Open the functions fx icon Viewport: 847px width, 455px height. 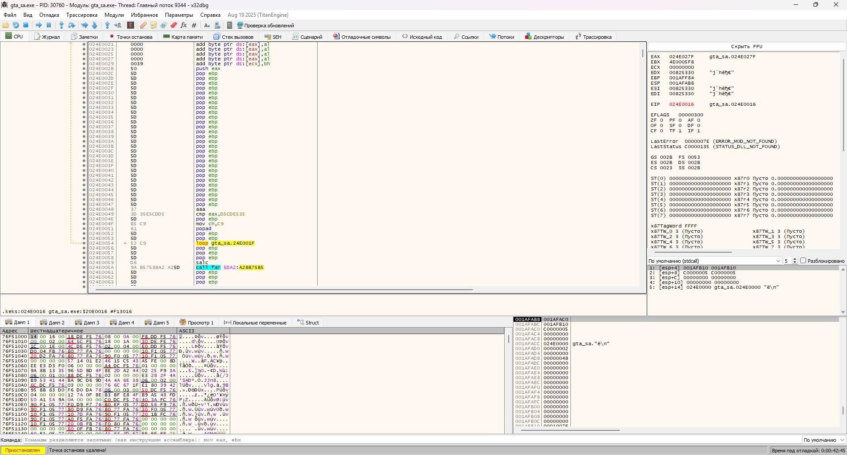pyautogui.click(x=184, y=25)
